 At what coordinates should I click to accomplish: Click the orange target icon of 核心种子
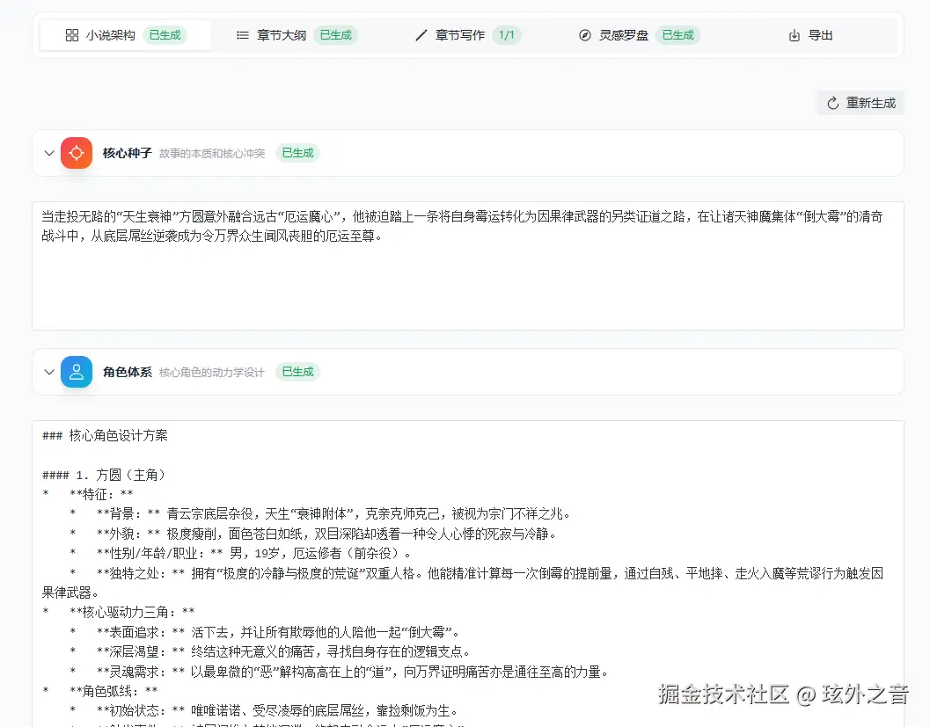[77, 152]
